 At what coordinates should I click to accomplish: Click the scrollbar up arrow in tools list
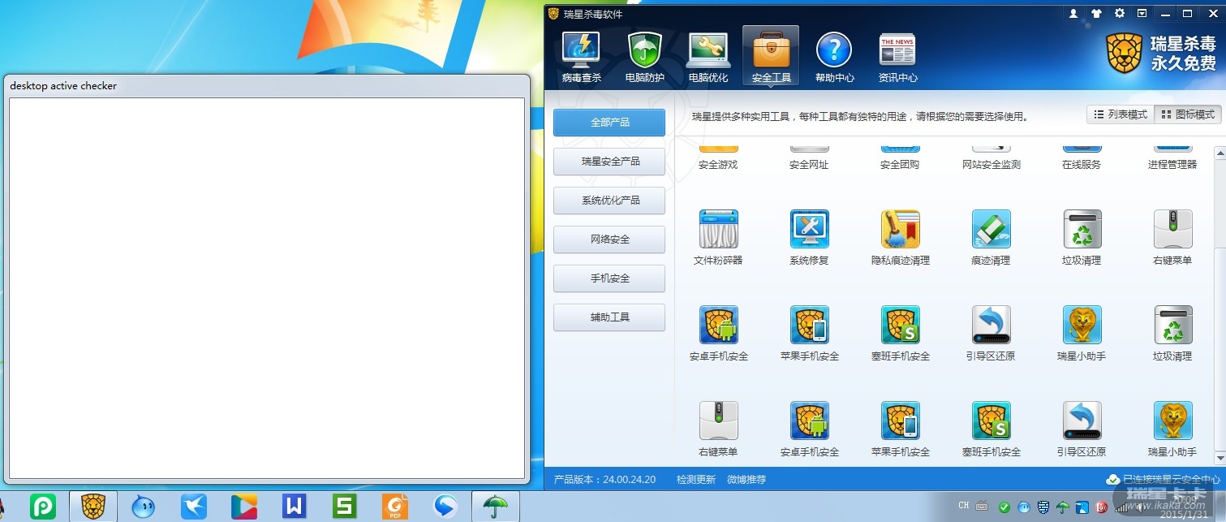(1220, 153)
